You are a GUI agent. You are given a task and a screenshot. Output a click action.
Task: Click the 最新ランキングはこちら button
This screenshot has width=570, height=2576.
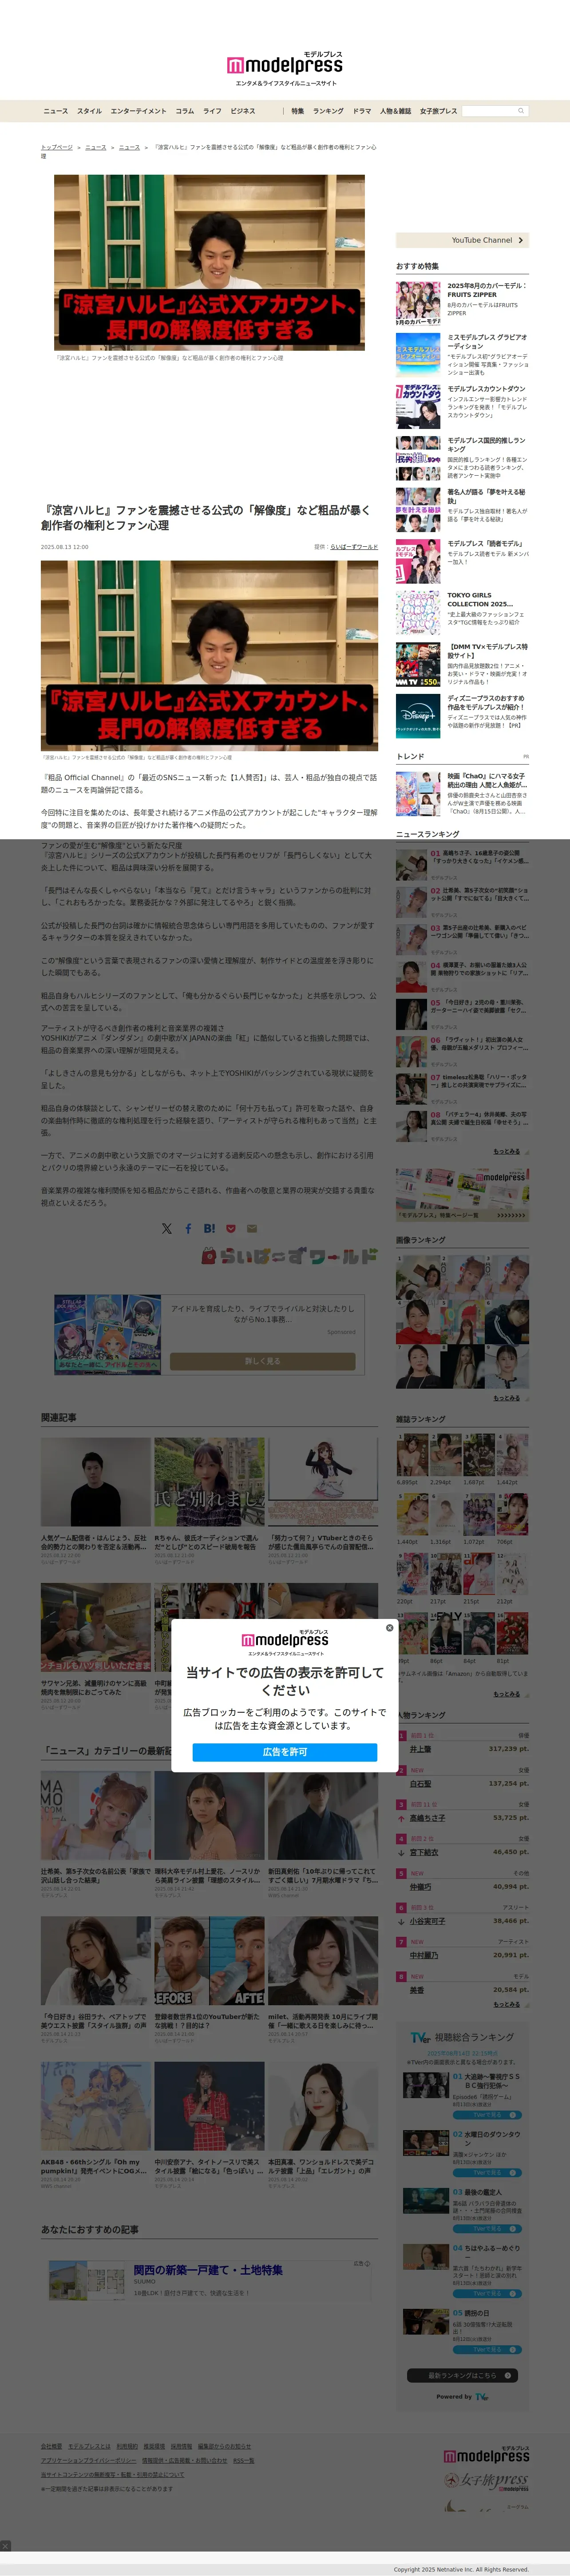462,2375
